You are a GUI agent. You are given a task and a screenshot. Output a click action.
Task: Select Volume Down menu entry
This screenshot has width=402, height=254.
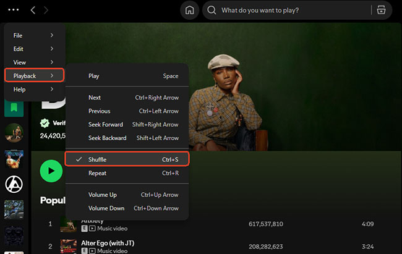[x=127, y=208]
